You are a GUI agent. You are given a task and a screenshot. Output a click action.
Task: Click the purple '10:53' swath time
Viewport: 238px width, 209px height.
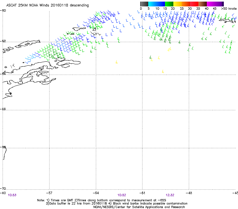click(12, 195)
